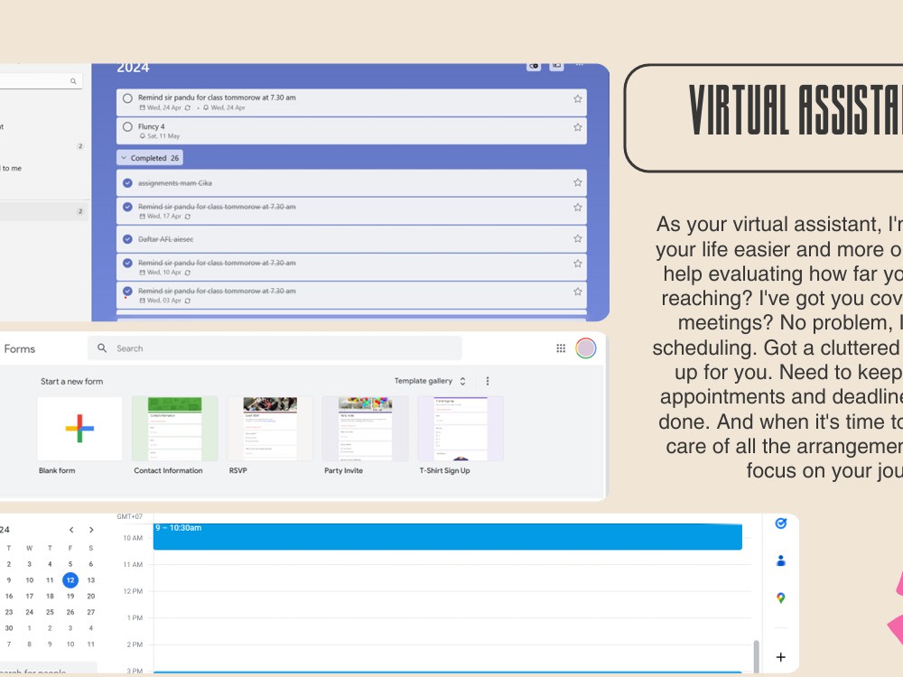Select date 12 in the mini calendar
The width and height of the screenshot is (903, 677).
coord(70,580)
